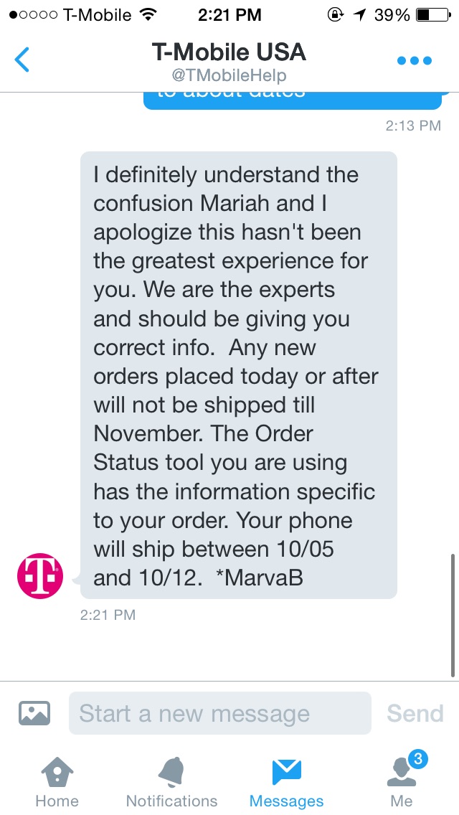Tap the 2:21 PM message timestamp
This screenshot has width=459, height=815.
tap(108, 615)
